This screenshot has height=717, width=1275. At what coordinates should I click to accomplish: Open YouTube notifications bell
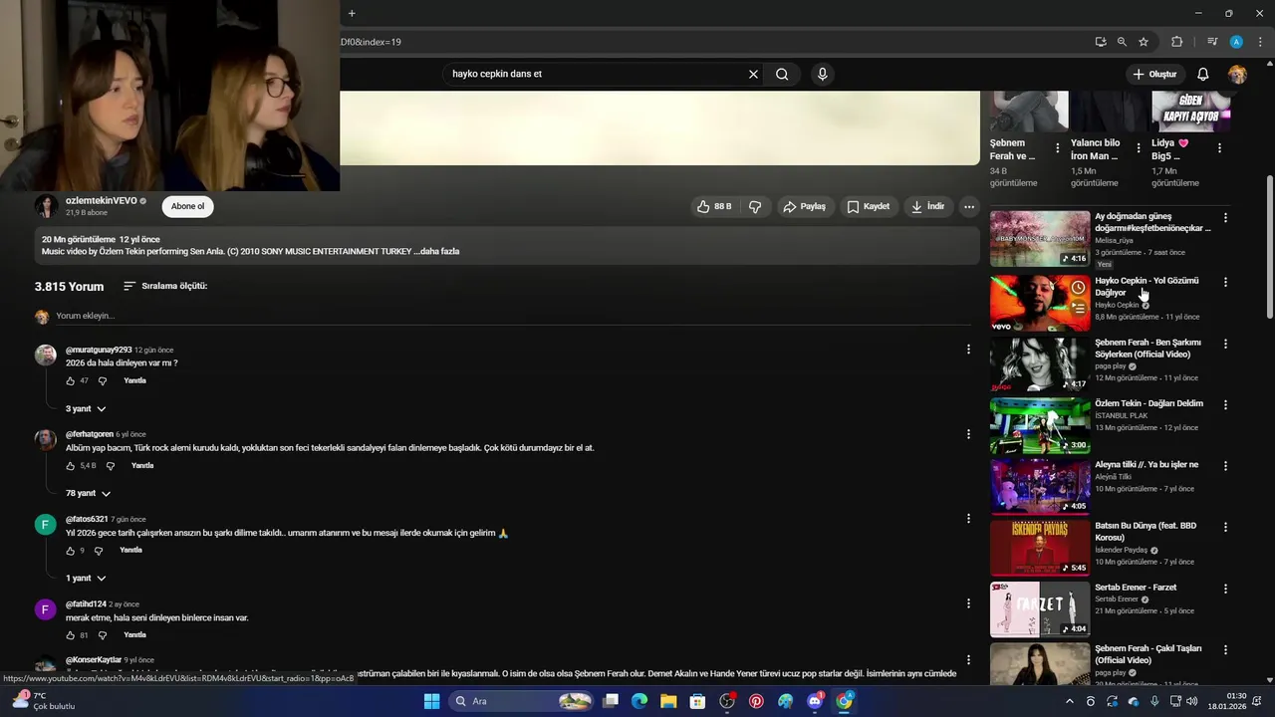1203,74
